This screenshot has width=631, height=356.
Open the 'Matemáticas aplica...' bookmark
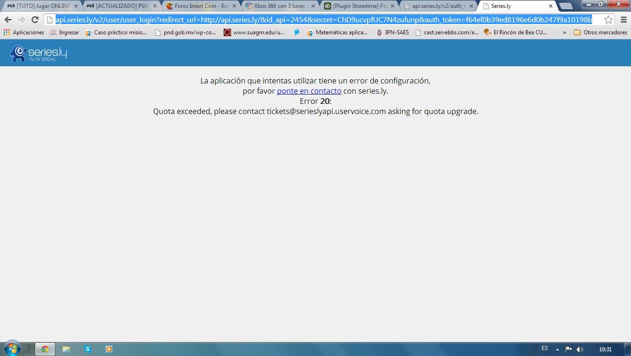coord(337,32)
